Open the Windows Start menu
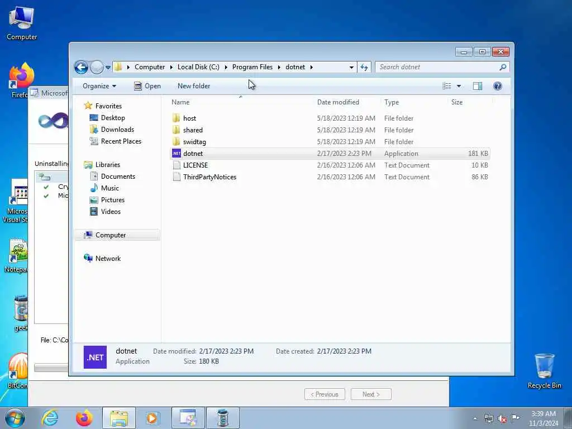 tap(15, 418)
